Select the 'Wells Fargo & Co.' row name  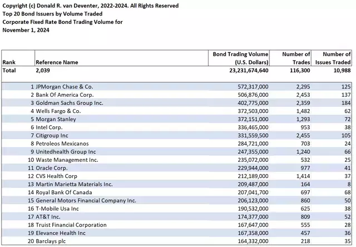[x=58, y=111]
